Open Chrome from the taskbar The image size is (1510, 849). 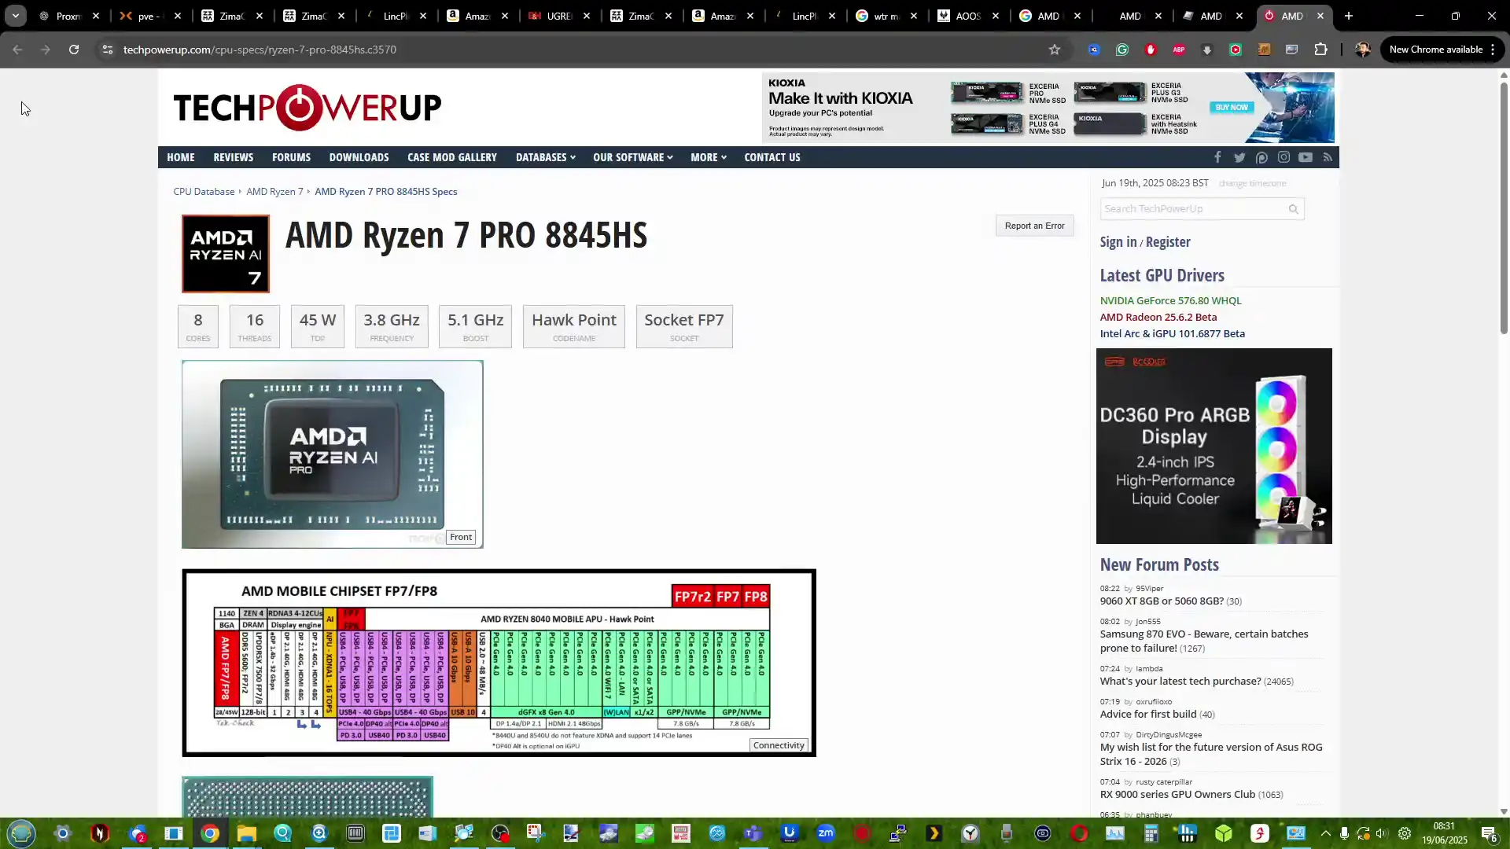[210, 834]
